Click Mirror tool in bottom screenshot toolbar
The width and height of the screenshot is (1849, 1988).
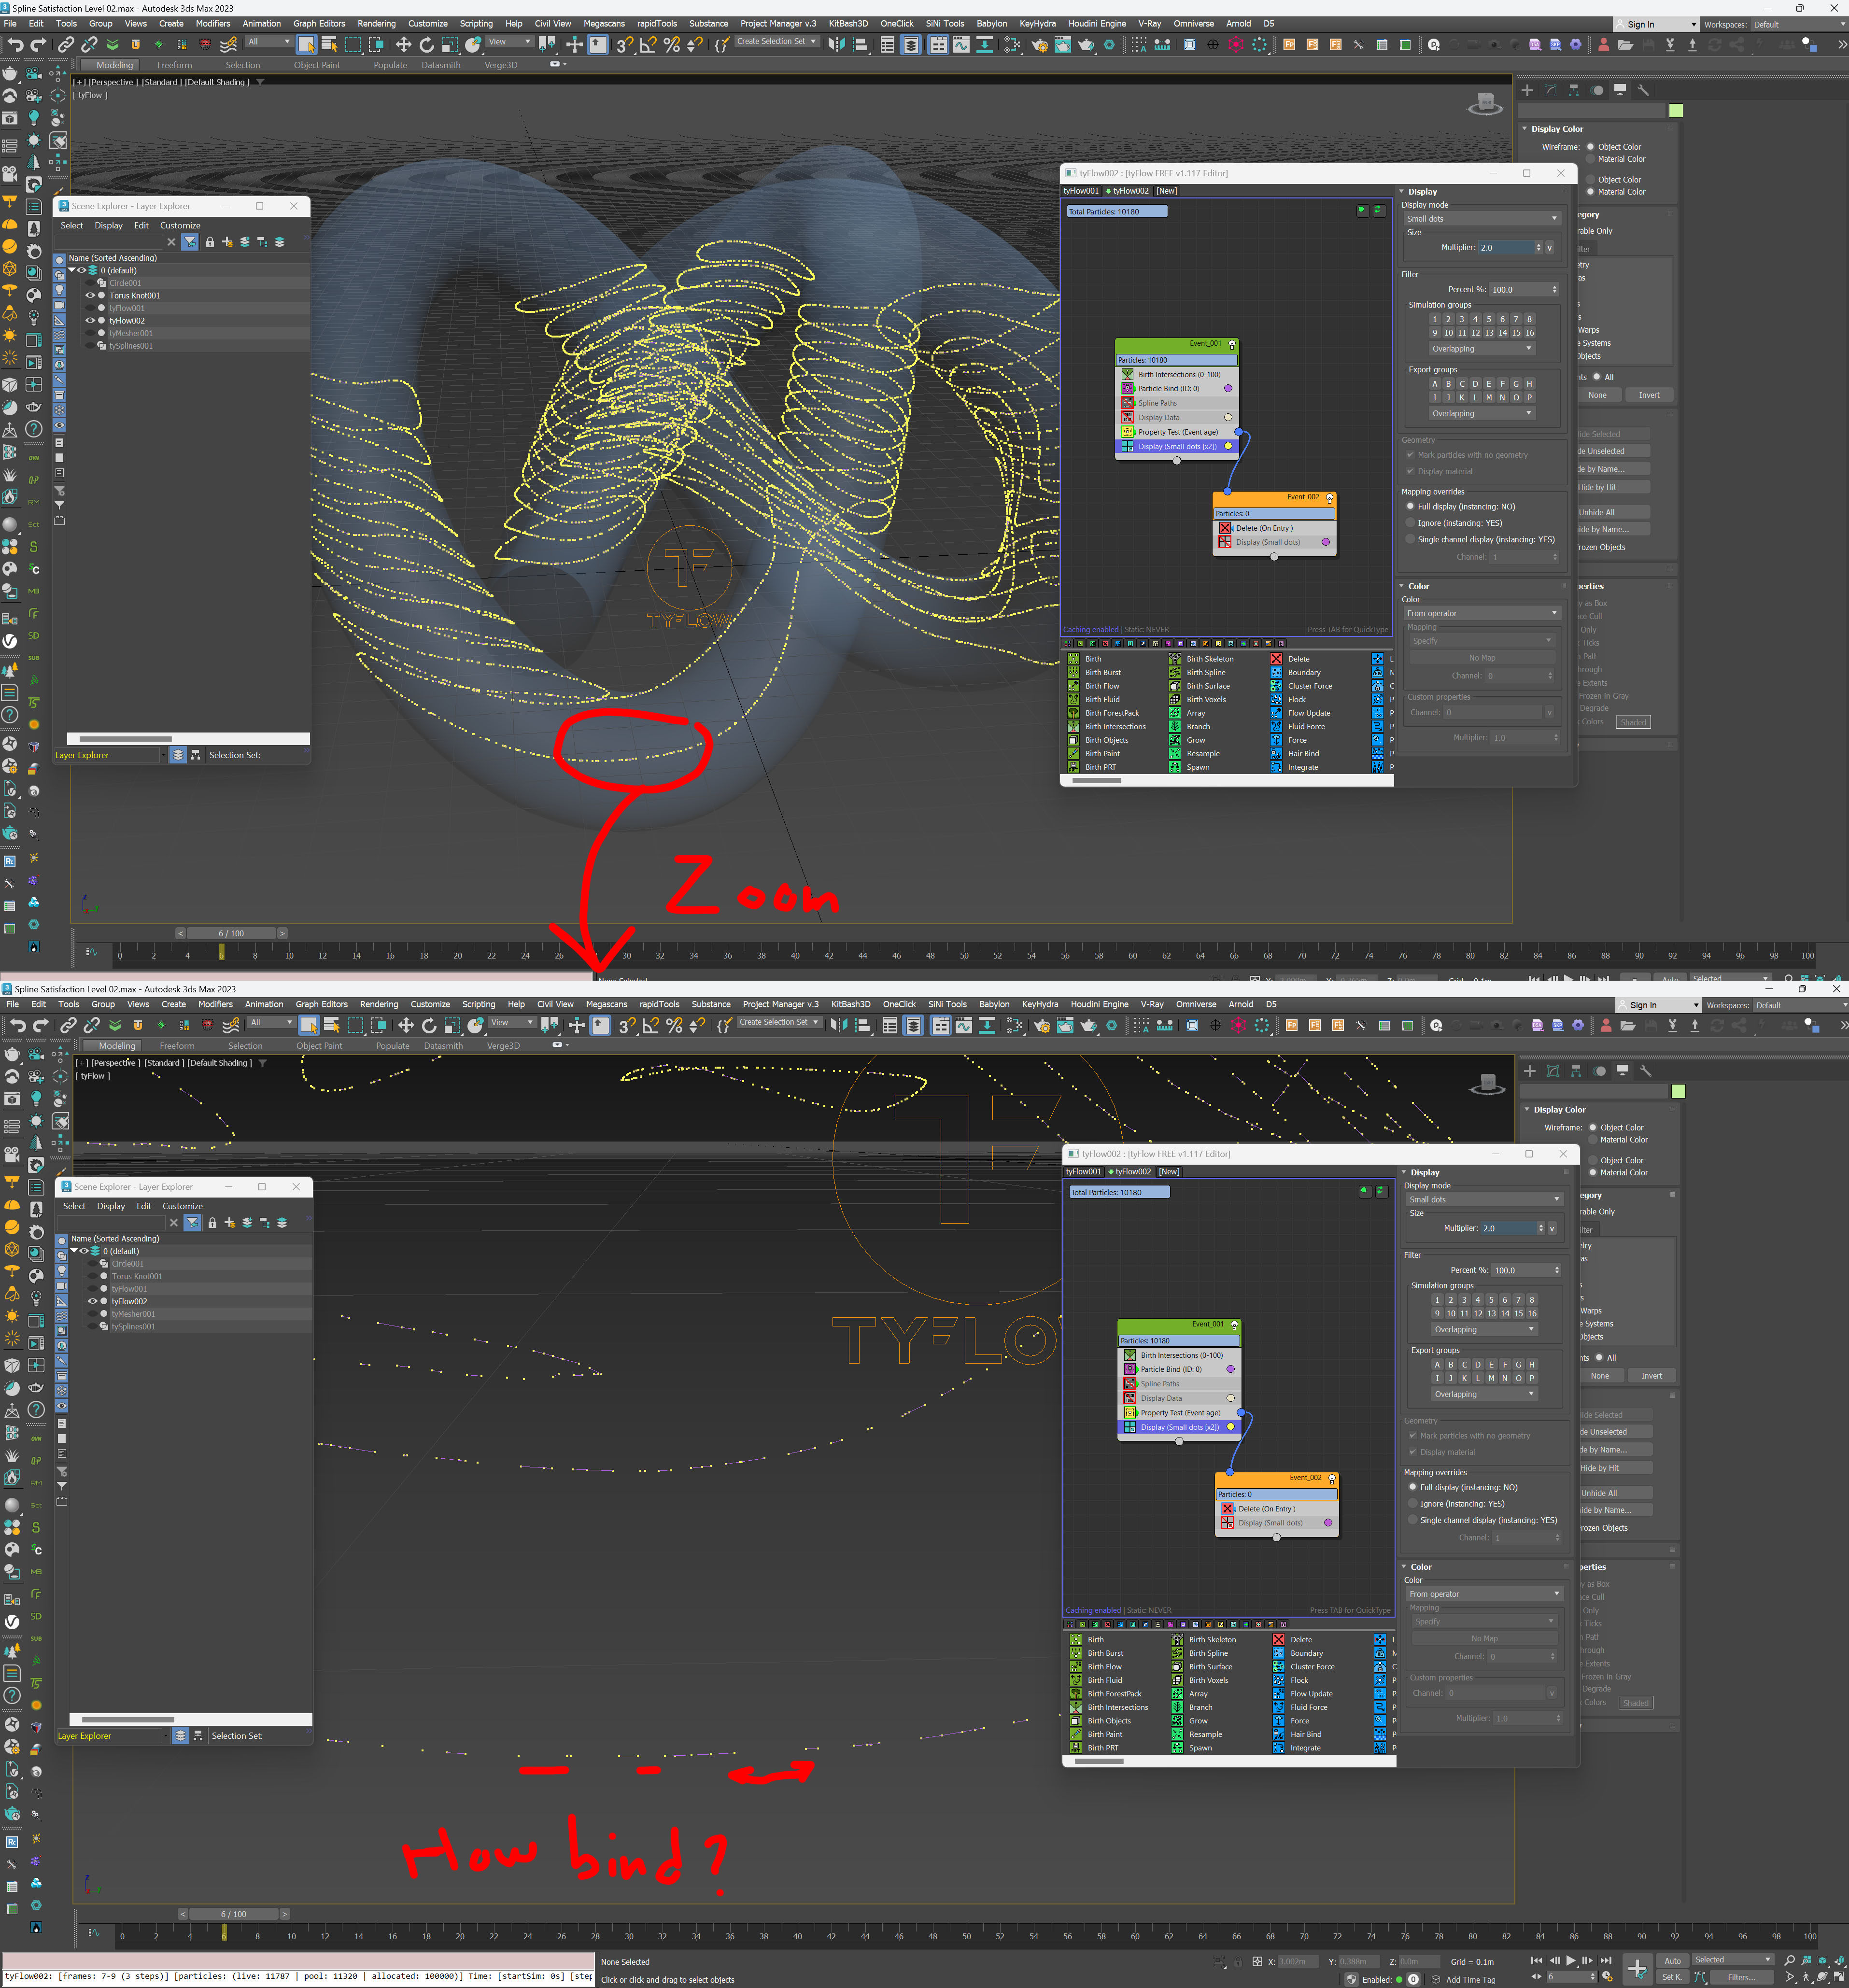click(x=839, y=1025)
